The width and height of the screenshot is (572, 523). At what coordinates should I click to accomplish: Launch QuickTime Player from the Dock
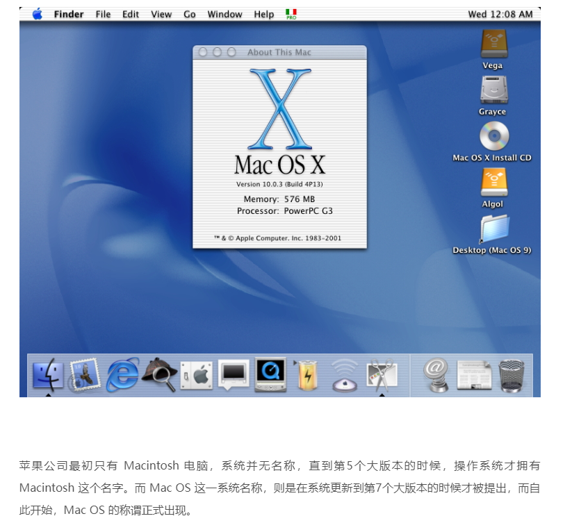[x=270, y=374]
